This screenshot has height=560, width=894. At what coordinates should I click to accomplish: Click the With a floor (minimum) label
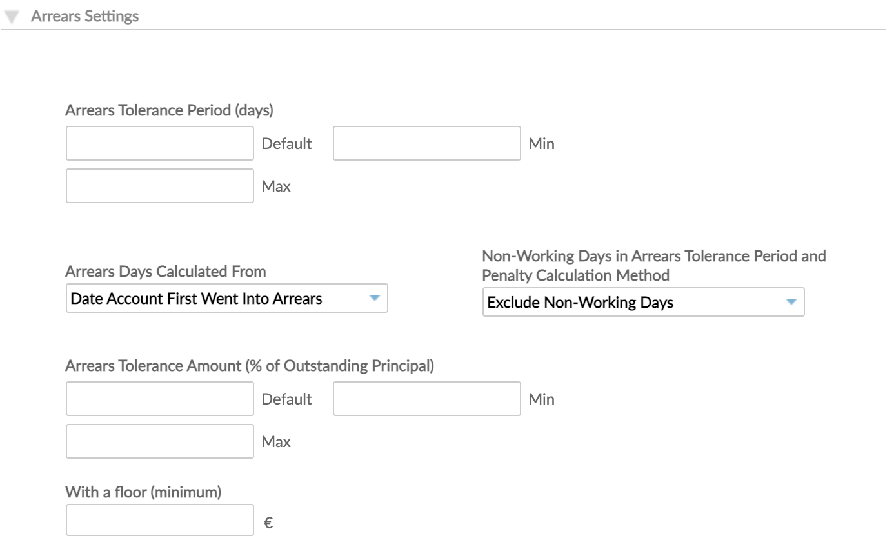point(143,492)
